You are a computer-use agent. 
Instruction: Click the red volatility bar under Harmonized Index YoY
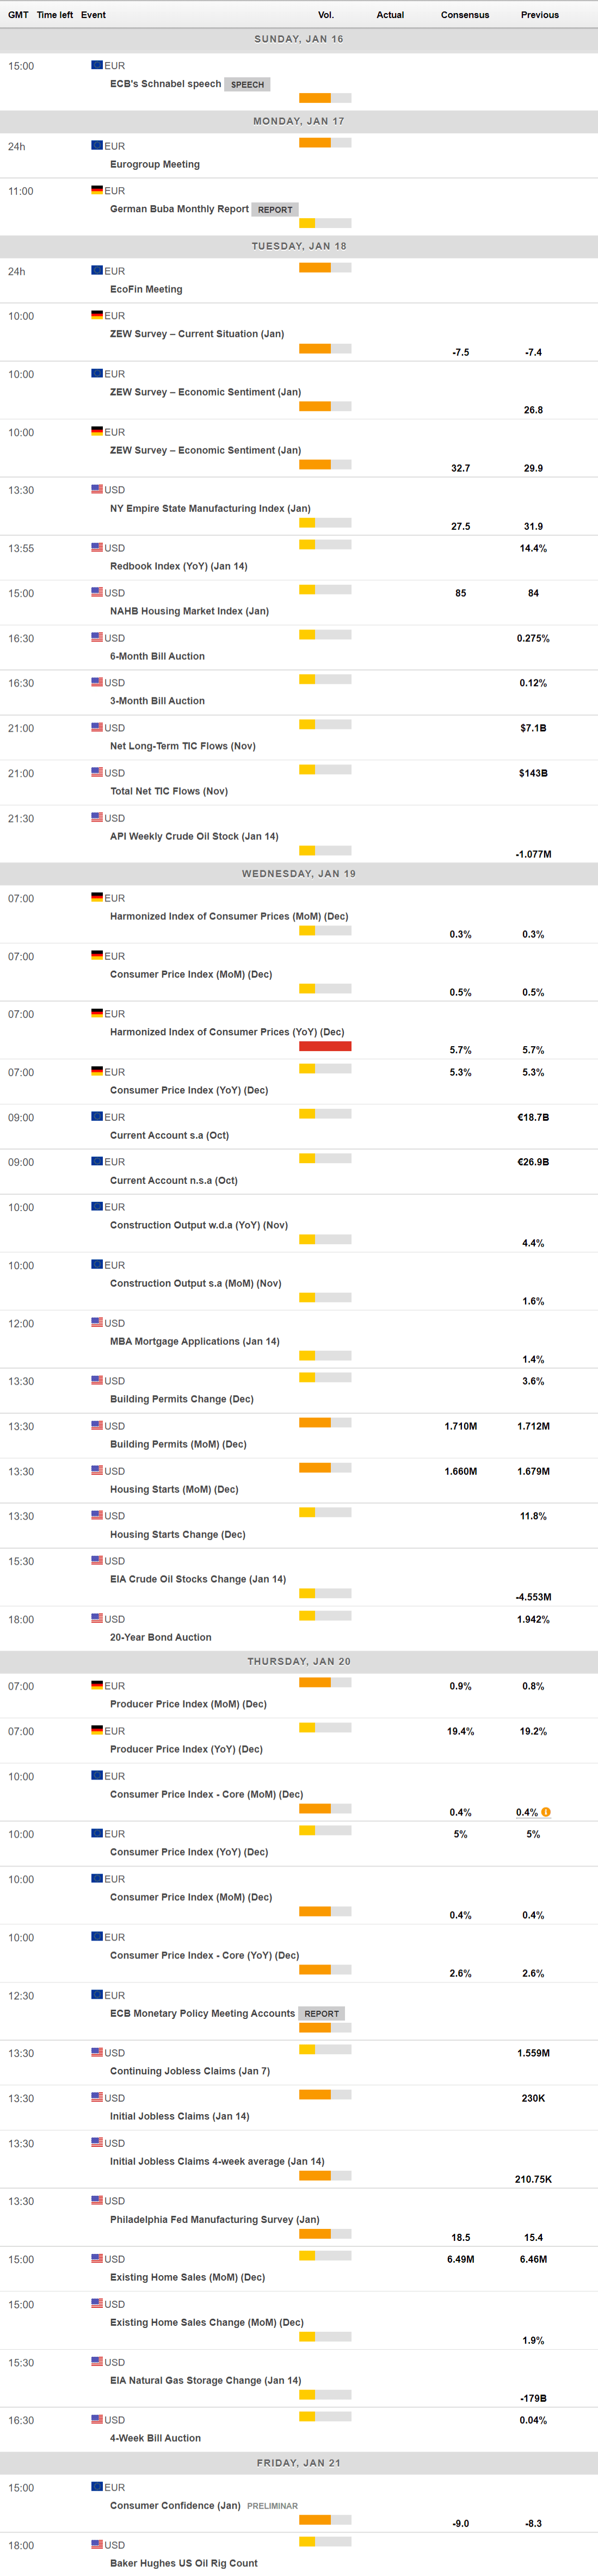(x=325, y=1046)
